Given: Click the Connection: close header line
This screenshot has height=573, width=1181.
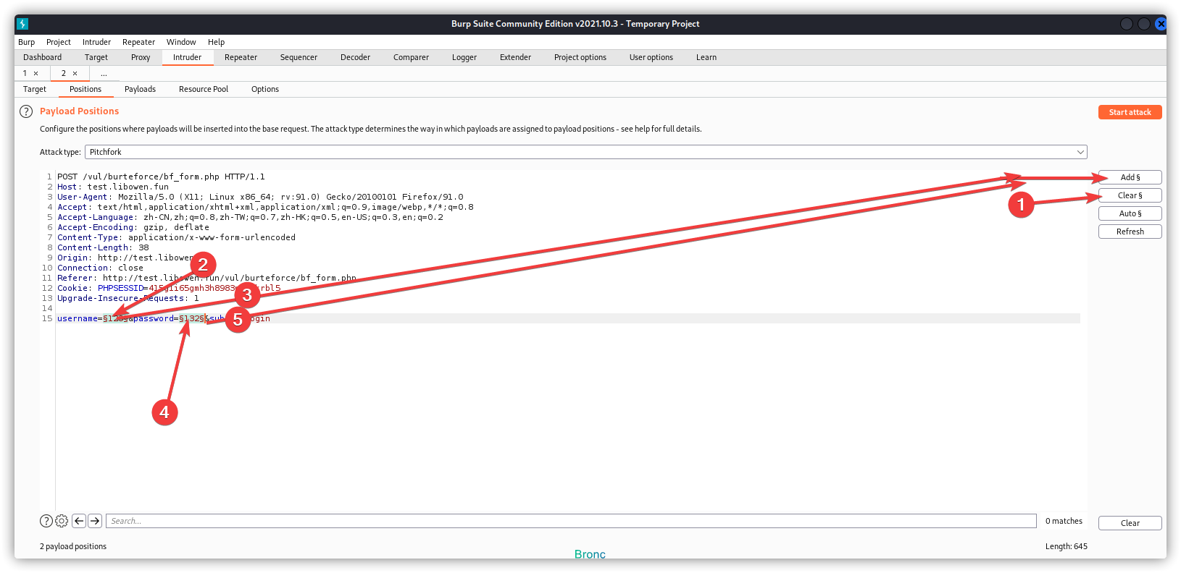Looking at the screenshot, I should point(100,268).
